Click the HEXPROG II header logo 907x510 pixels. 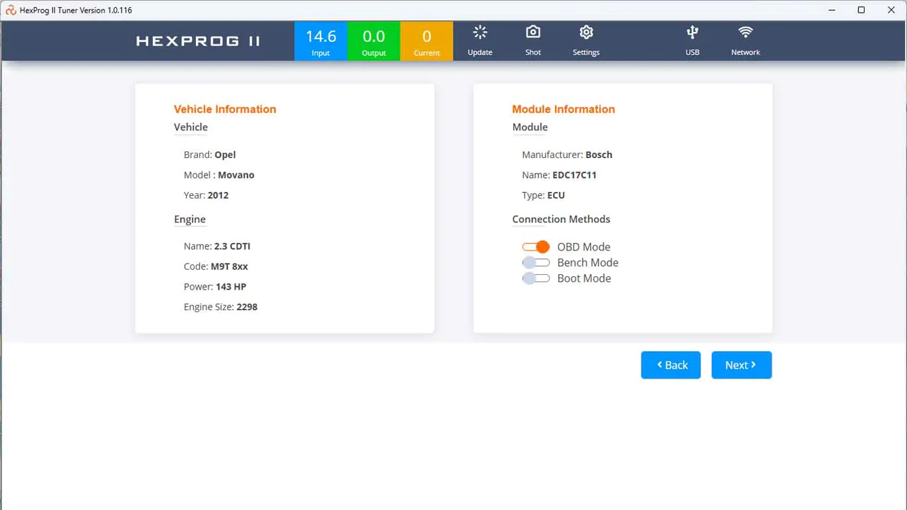click(198, 41)
